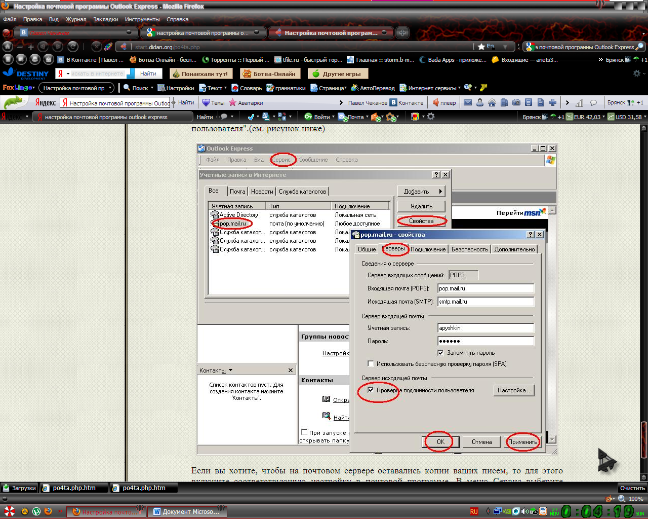Click Свойства button in accounts dialog
This screenshot has height=519, width=648.
[421, 221]
